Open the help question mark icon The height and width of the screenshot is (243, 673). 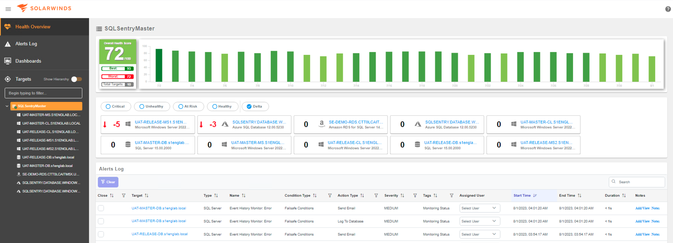click(x=668, y=9)
